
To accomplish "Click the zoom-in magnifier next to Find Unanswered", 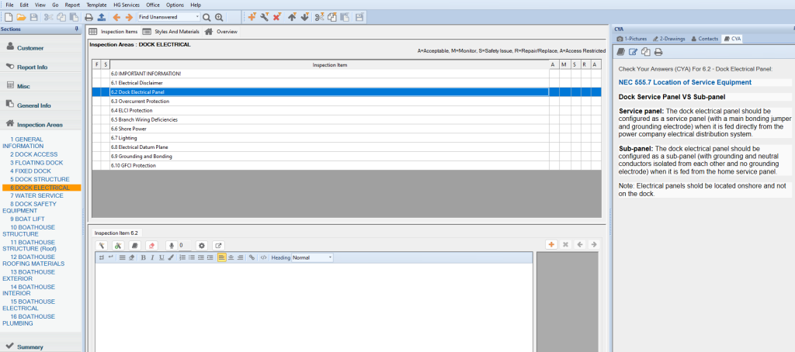I will pyautogui.click(x=220, y=16).
